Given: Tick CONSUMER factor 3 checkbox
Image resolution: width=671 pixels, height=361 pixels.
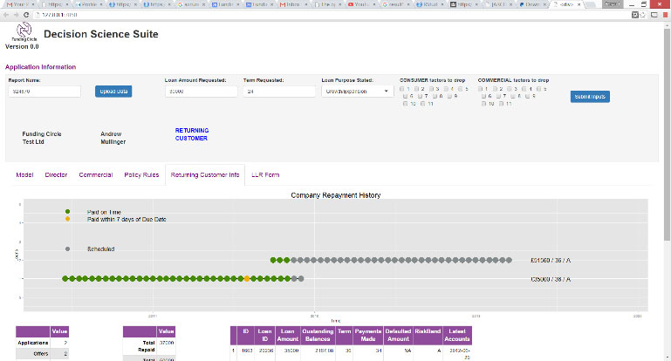Looking at the screenshot, I should [431, 89].
